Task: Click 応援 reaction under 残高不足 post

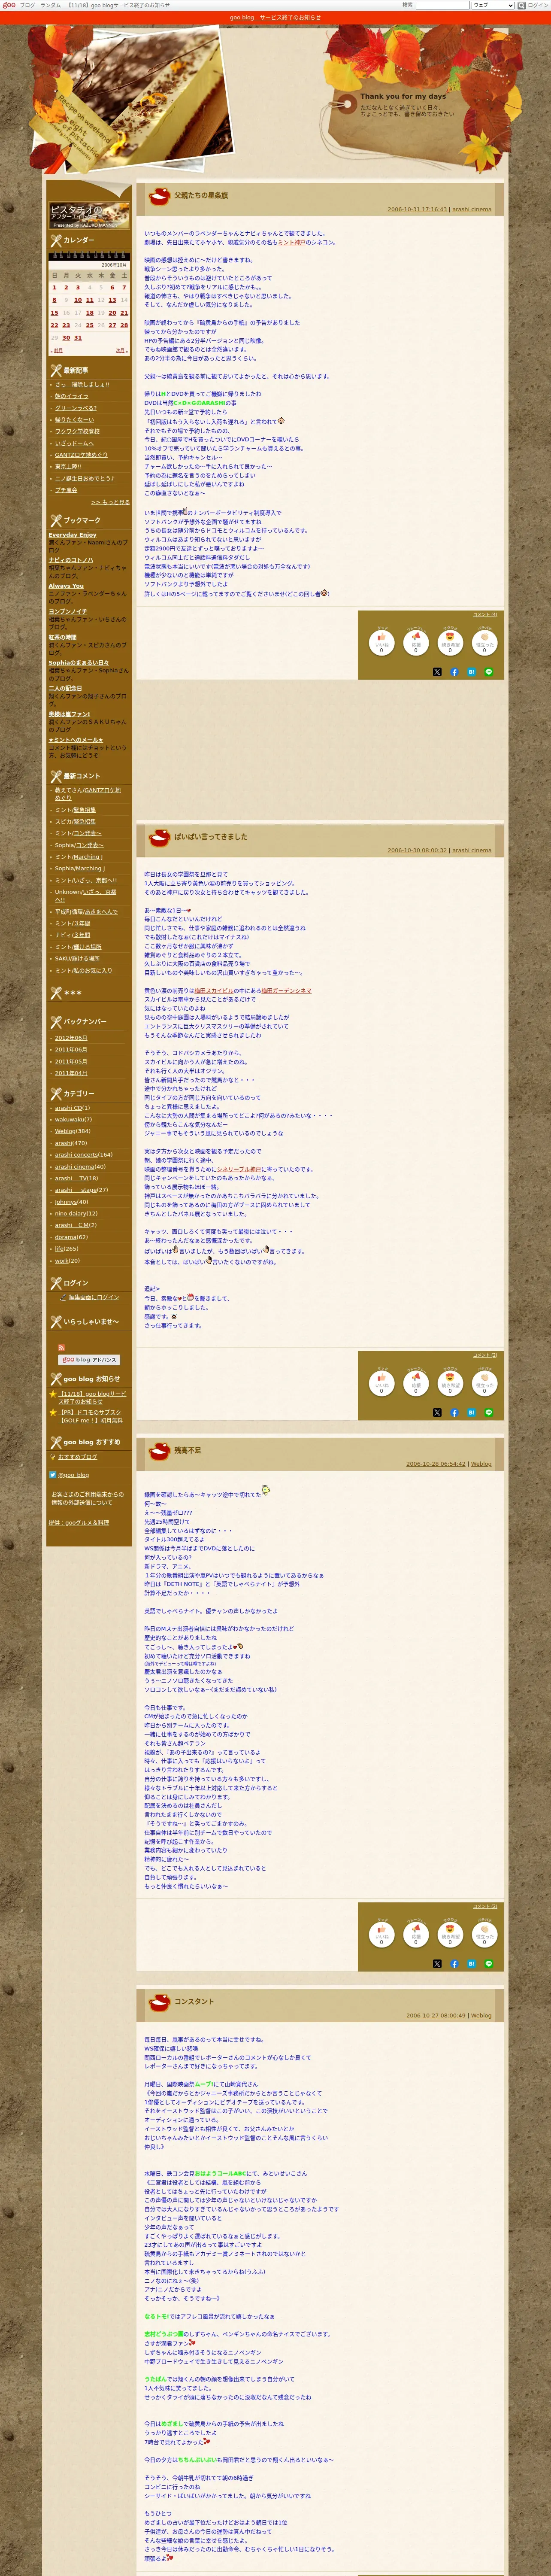Action: 415,1934
